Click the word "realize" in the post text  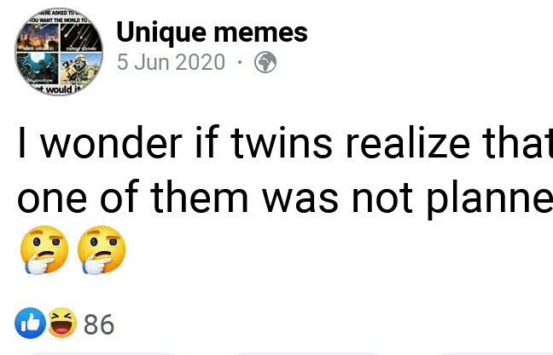click(408, 143)
